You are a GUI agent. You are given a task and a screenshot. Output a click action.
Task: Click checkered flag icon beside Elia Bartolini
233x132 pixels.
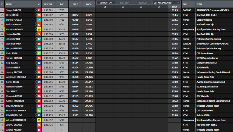36,115
